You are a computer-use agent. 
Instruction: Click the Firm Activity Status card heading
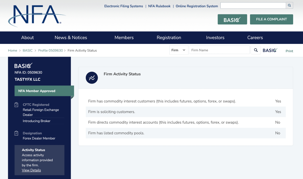coord(122,74)
